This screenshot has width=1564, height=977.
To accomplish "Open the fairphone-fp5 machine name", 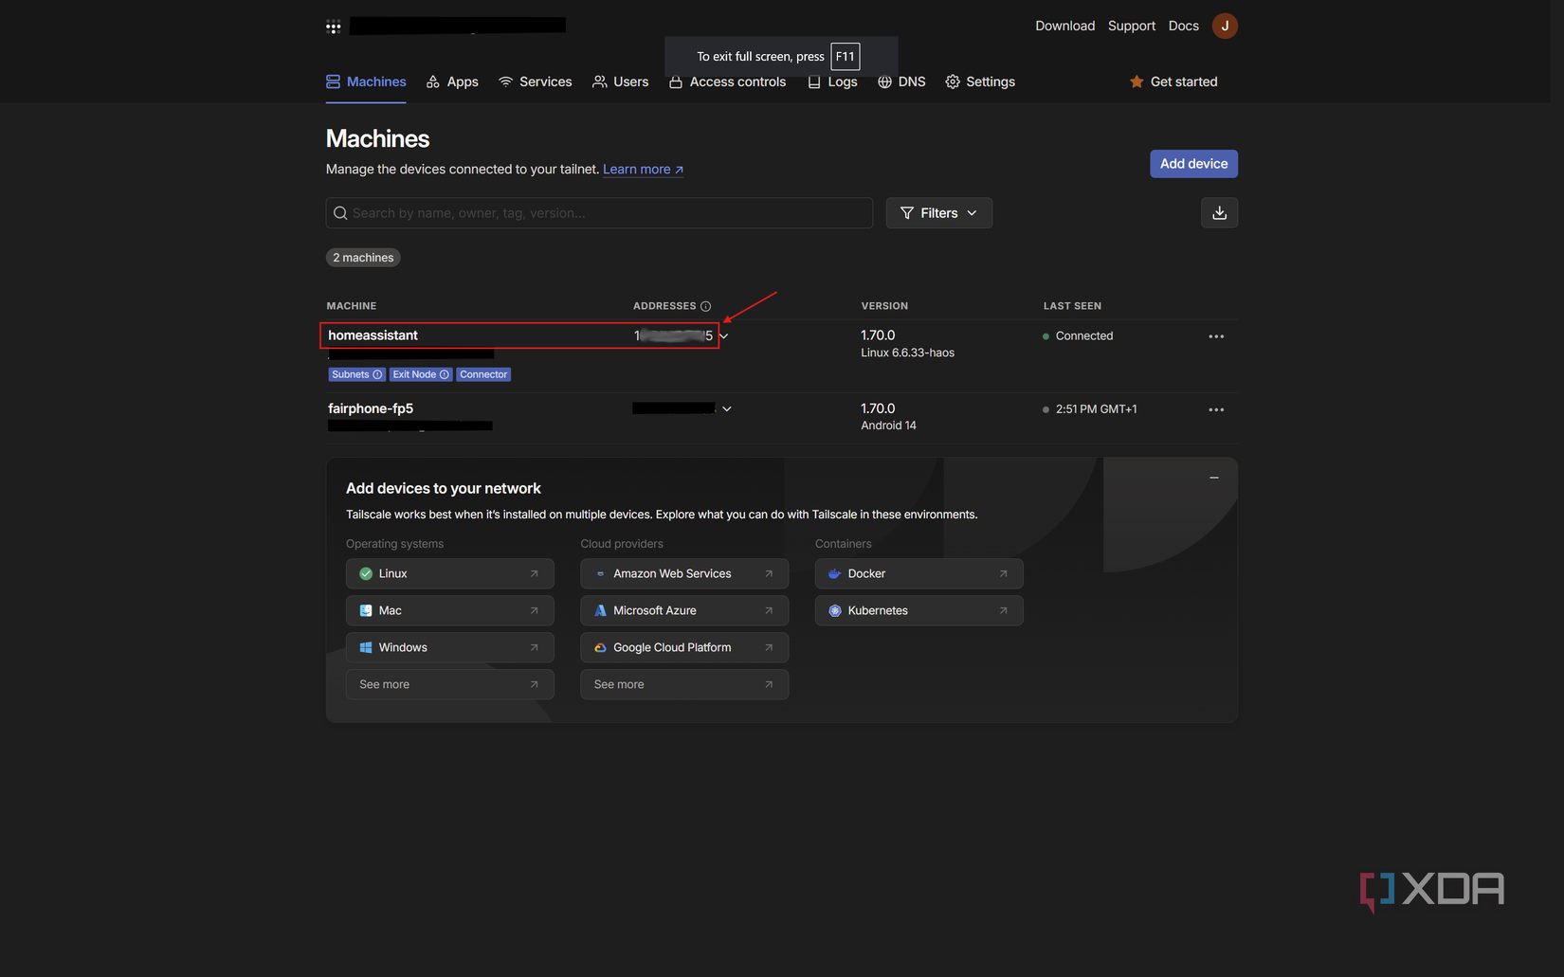I will [x=371, y=408].
